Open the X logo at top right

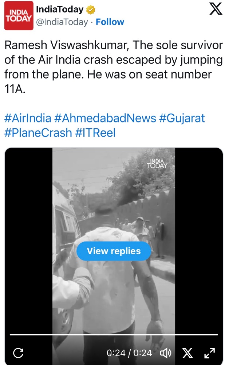[x=216, y=9]
